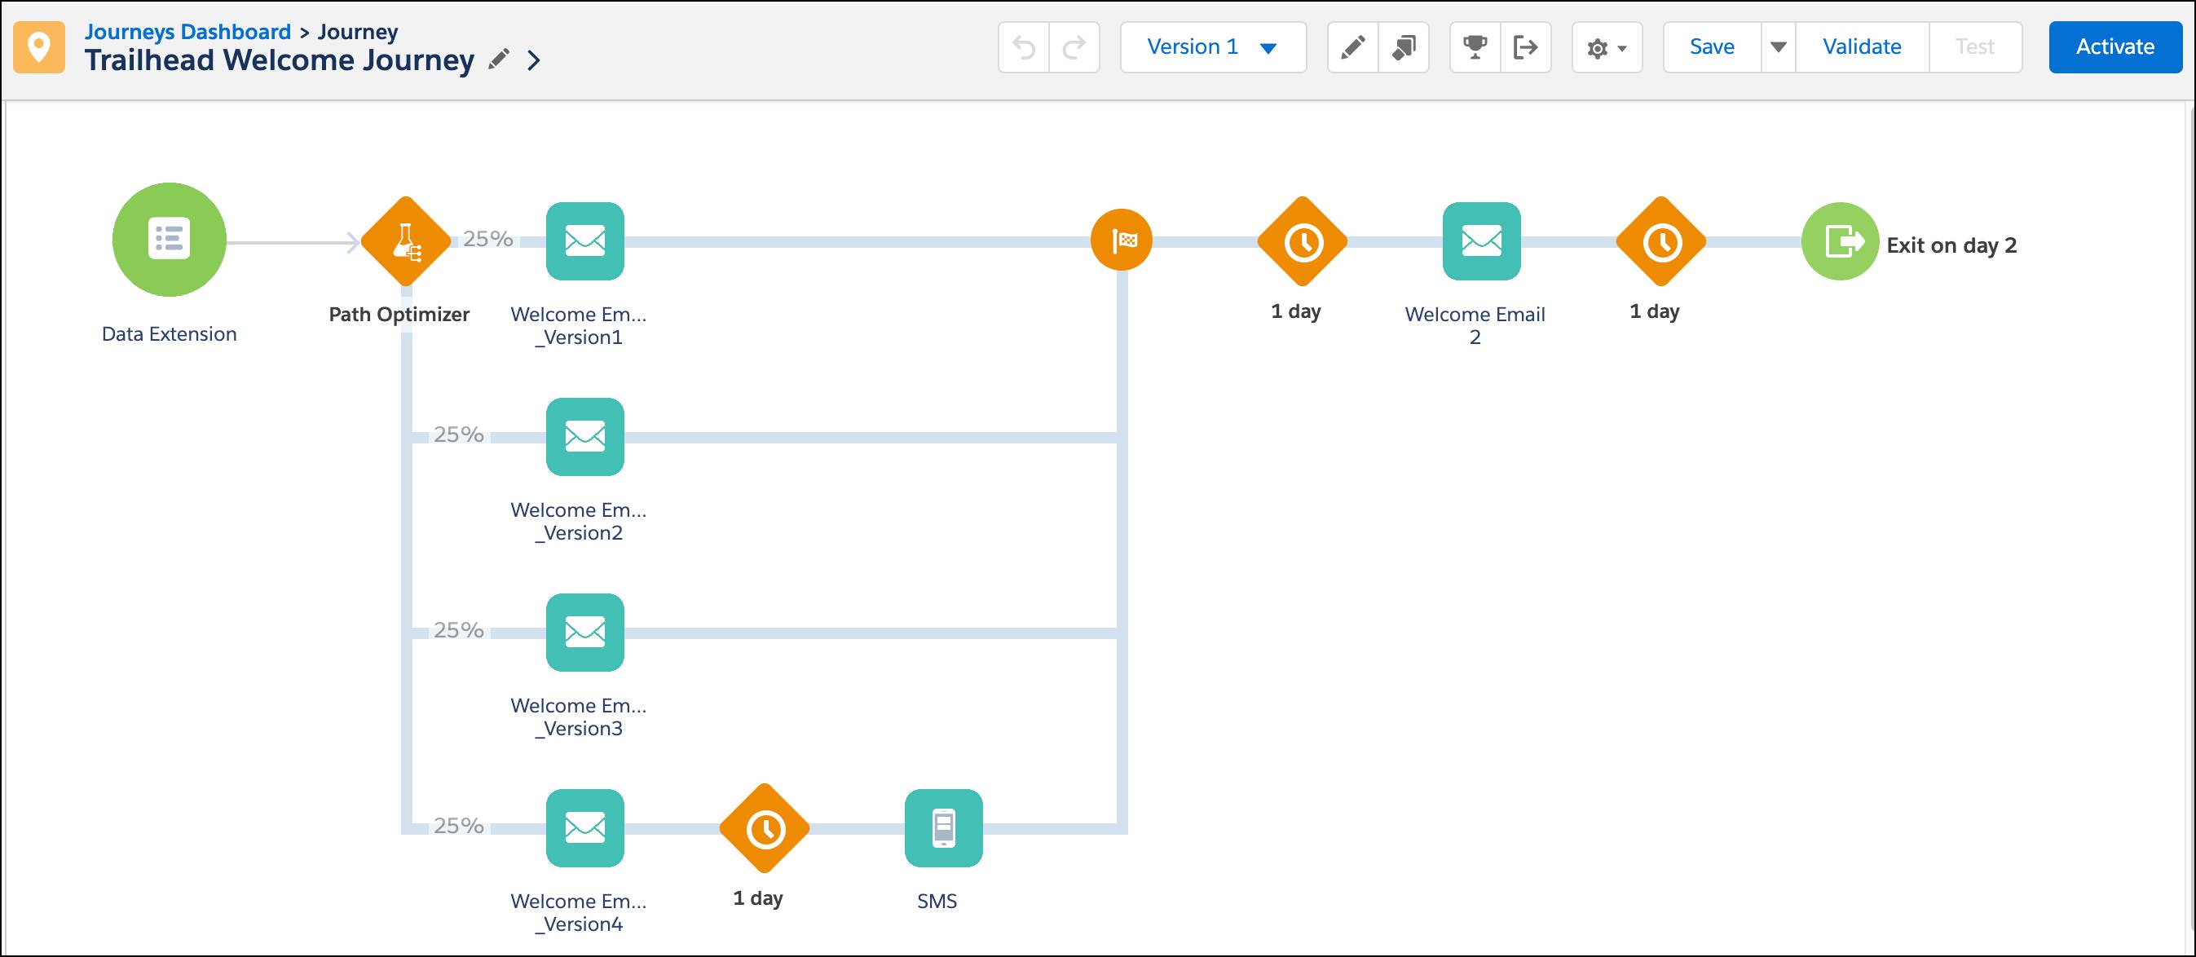
Task: Click the Path Optimizer label
Action: click(x=399, y=315)
